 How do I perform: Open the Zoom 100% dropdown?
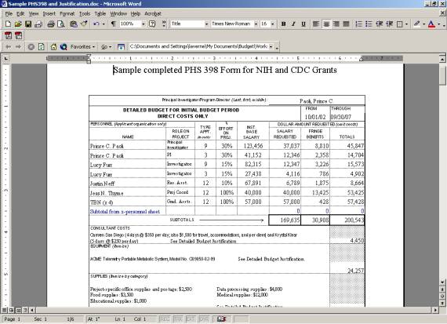click(x=133, y=24)
